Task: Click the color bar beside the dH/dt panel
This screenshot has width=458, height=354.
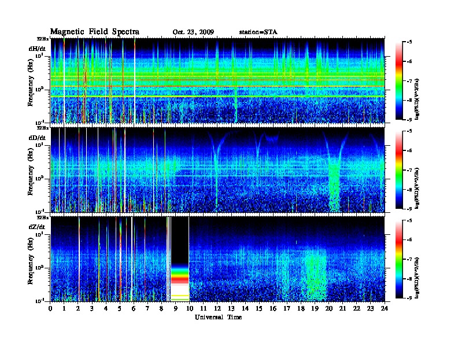Action: click(x=399, y=80)
